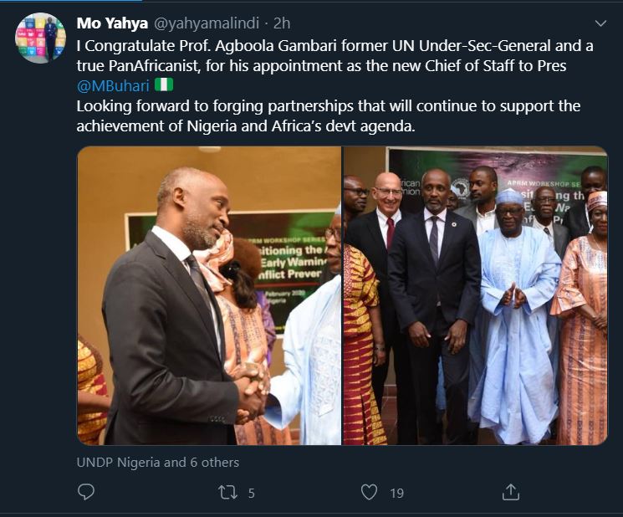Viewport: 623px width, 517px height.
Task: Open the Mo Yahya display name link
Action: [x=114, y=22]
